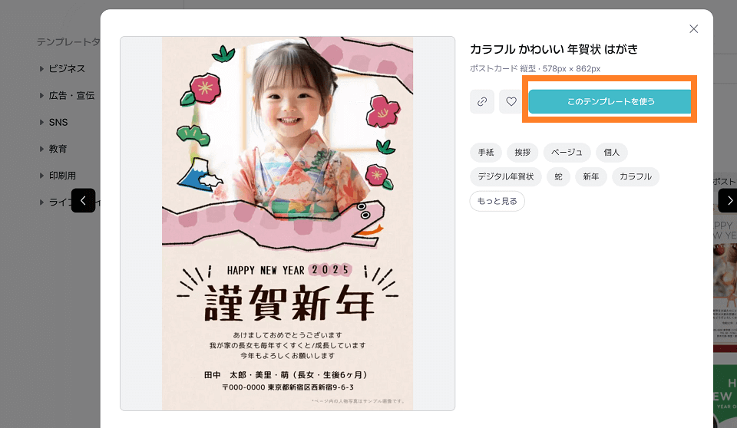
Task: Select the デジタル年賀状 tag
Action: (x=506, y=176)
